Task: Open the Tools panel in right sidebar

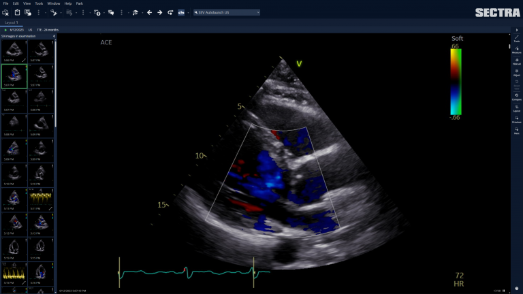Action: 517,38
